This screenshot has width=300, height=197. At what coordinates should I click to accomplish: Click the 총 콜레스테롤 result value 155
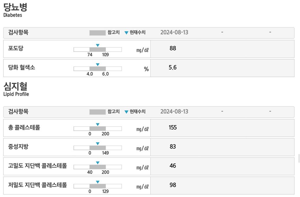point(173,127)
